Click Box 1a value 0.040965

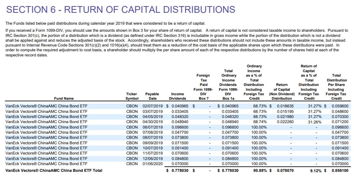tap(230, 106)
